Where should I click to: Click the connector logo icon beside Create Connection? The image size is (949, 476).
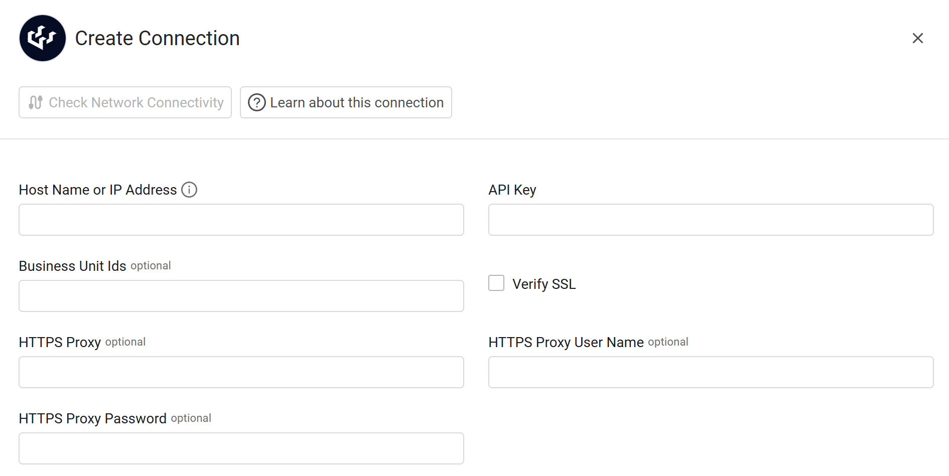43,38
